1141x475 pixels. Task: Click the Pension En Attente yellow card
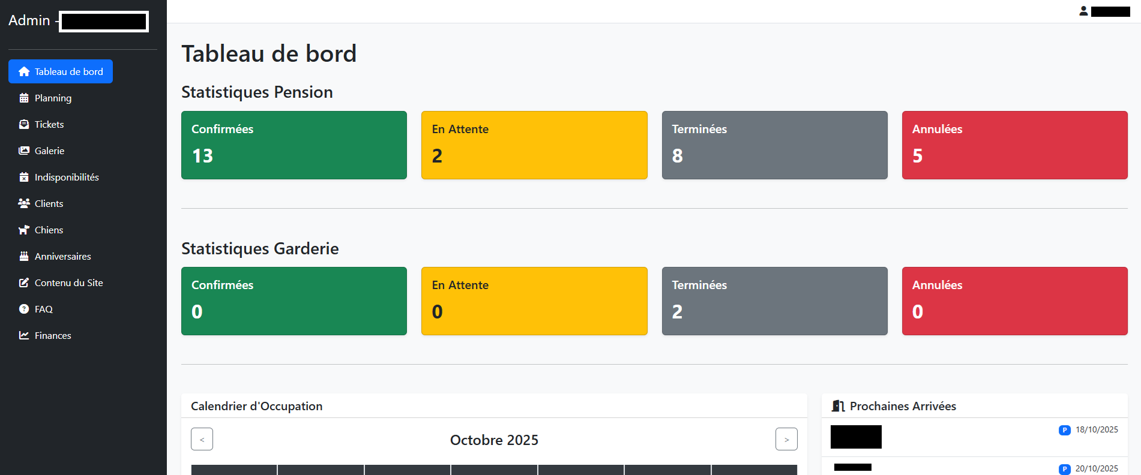coord(534,145)
